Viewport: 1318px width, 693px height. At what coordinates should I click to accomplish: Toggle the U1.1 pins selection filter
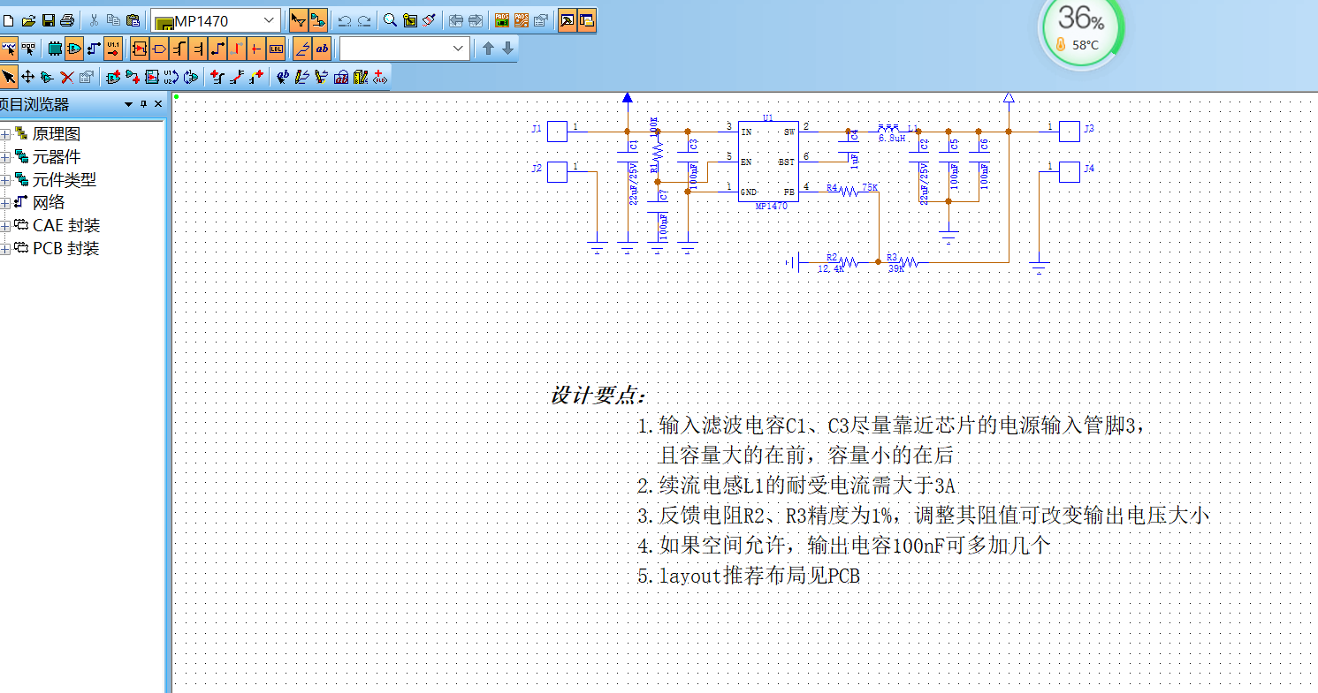click(113, 49)
